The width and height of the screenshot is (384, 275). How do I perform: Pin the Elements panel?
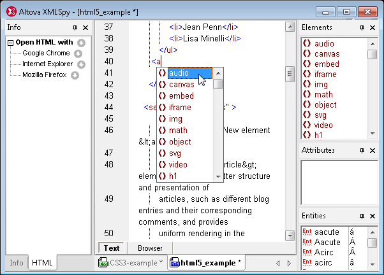[362, 27]
